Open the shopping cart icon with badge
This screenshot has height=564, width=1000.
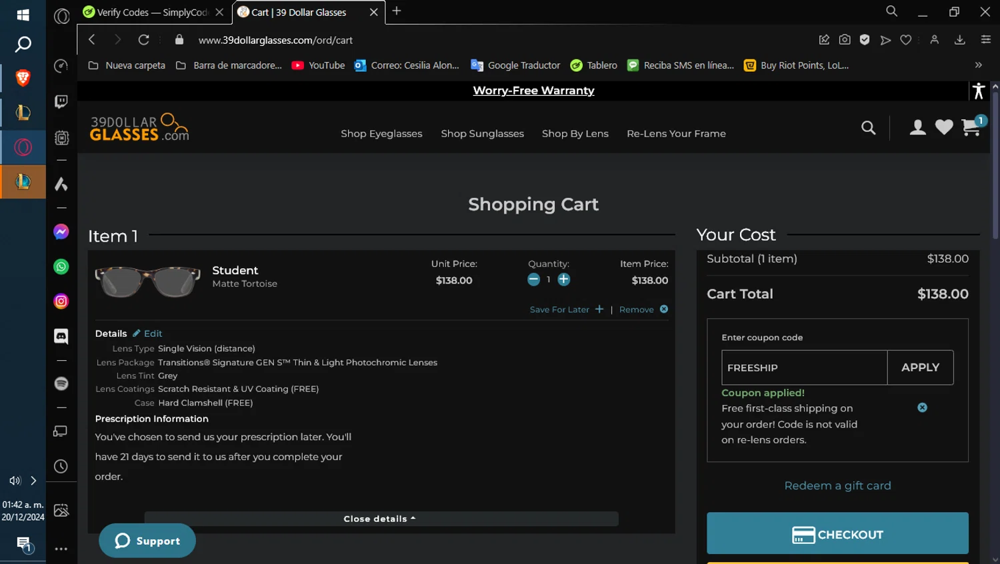973,126
